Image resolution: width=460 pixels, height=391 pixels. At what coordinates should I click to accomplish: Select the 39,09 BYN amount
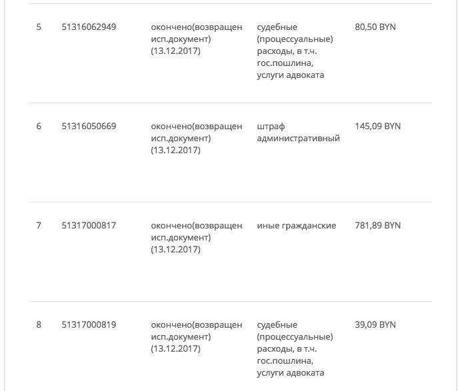pyautogui.click(x=375, y=324)
